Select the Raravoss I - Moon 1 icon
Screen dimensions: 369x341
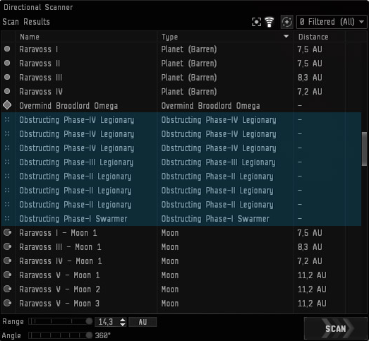[x=8, y=233]
